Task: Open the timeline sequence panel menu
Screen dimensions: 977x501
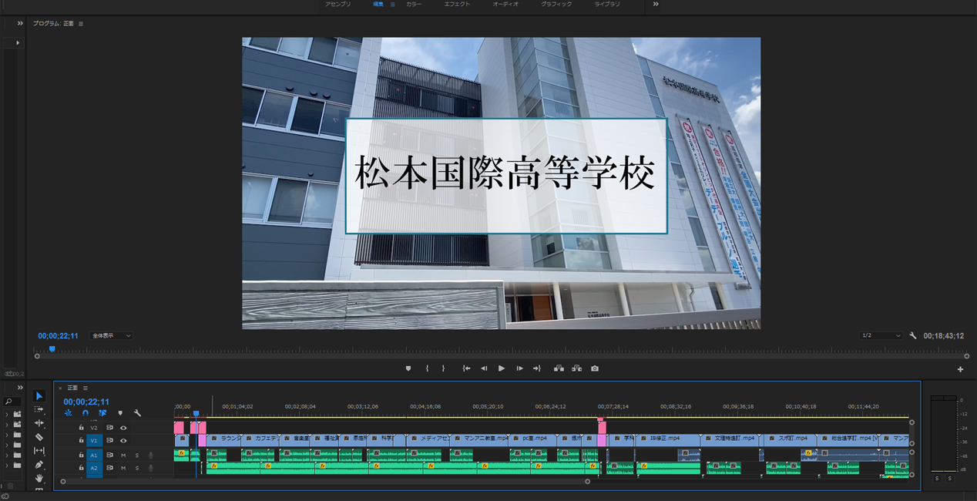Action: click(x=86, y=388)
